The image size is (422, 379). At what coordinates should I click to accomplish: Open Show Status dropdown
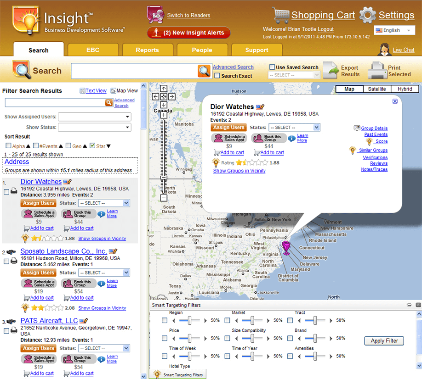(95, 127)
